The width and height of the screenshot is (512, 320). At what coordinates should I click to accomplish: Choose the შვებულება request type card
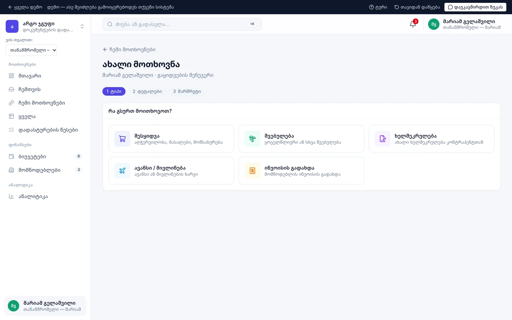tap(302, 139)
